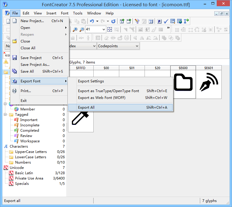
Task: Select UpperCase Letters folder
Action: [31, 152]
